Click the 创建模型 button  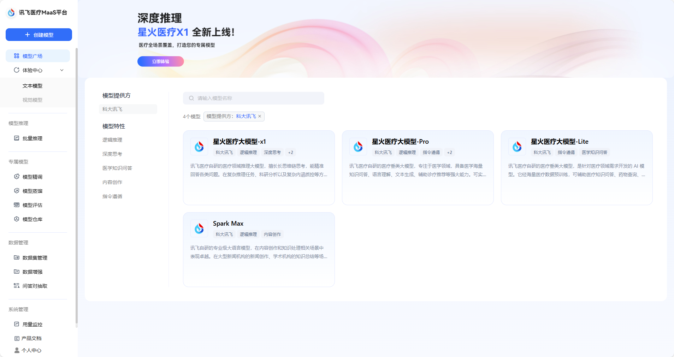39,35
